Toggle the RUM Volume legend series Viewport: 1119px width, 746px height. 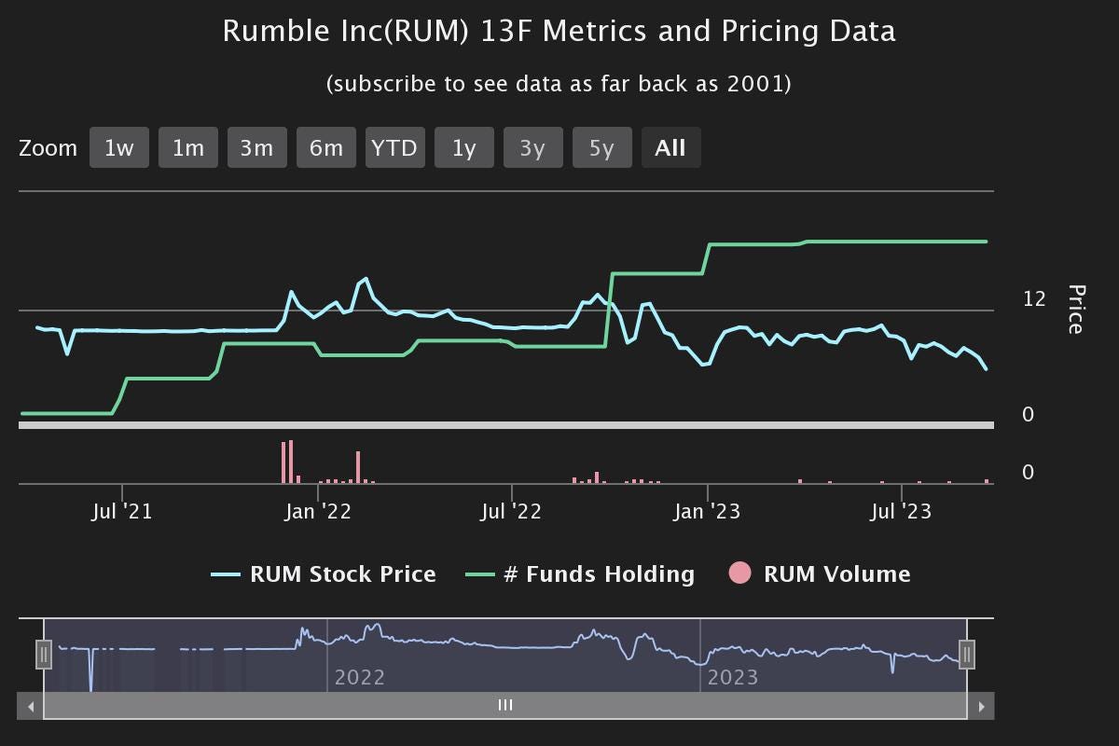tap(820, 574)
